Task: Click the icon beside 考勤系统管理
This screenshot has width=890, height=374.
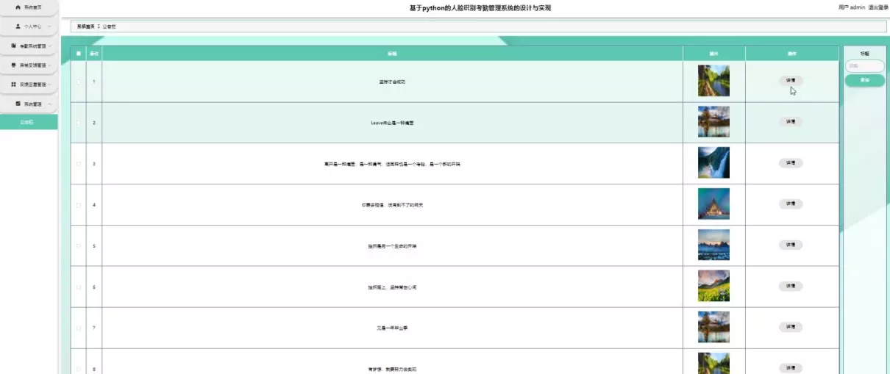Action: [14, 46]
